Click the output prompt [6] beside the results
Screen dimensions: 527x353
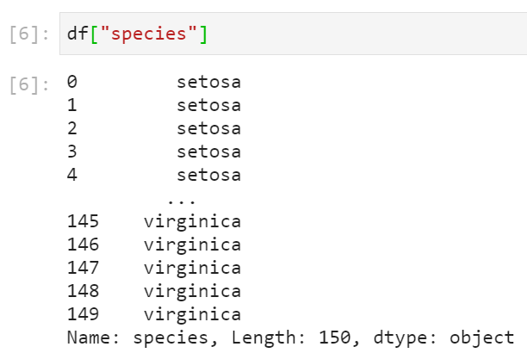(x=29, y=84)
